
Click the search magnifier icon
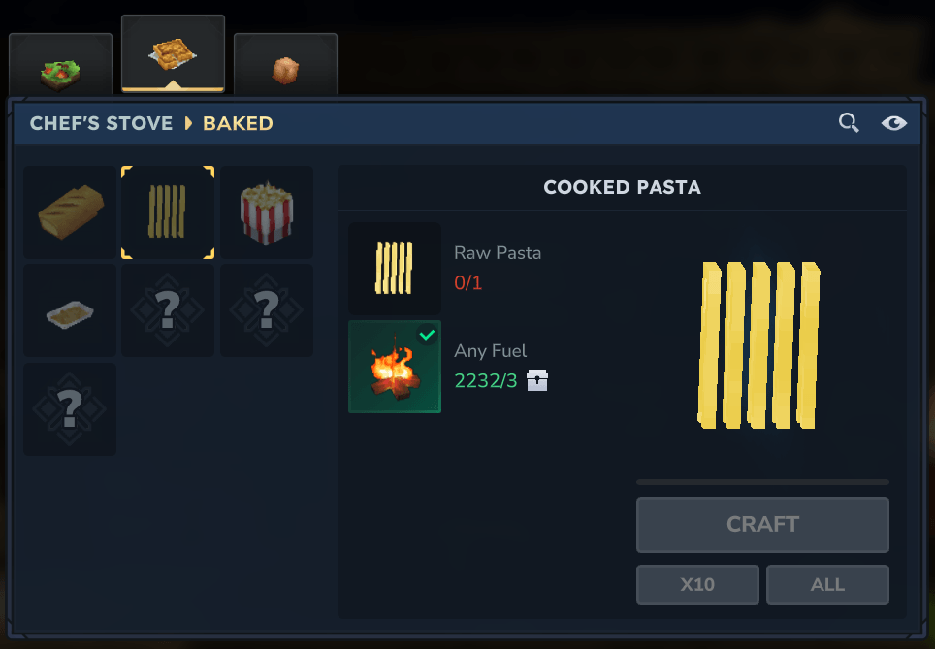pos(849,122)
